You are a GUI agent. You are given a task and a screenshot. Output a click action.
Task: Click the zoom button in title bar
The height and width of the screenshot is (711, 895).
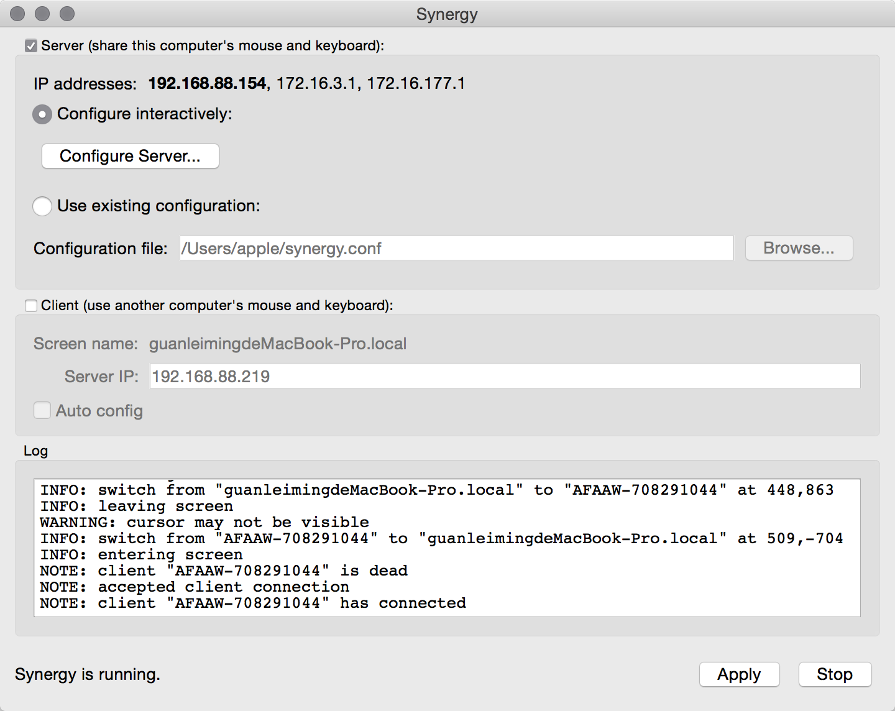tap(67, 14)
